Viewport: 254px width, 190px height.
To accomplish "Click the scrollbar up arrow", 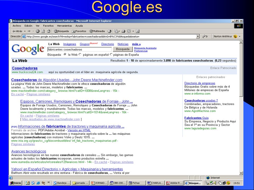I will [241, 42].
